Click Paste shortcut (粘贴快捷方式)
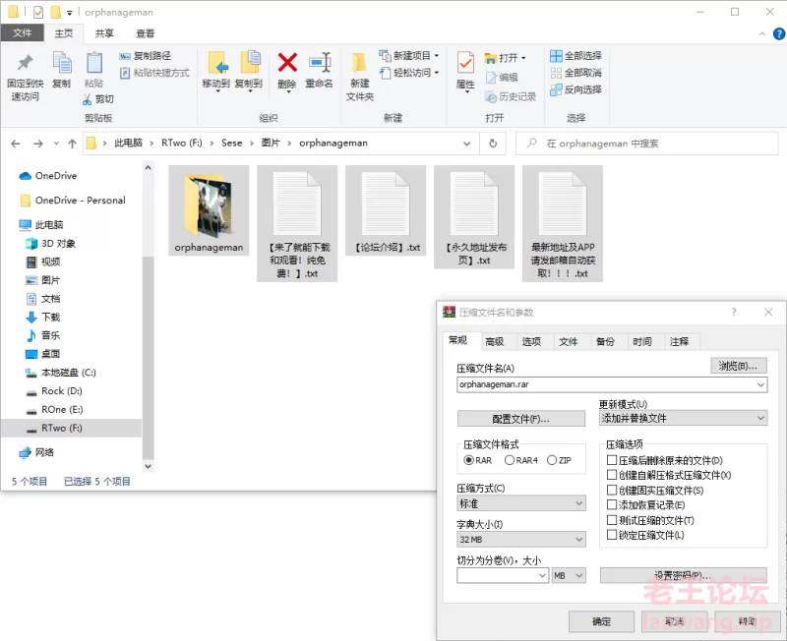This screenshot has width=787, height=641. (x=154, y=73)
